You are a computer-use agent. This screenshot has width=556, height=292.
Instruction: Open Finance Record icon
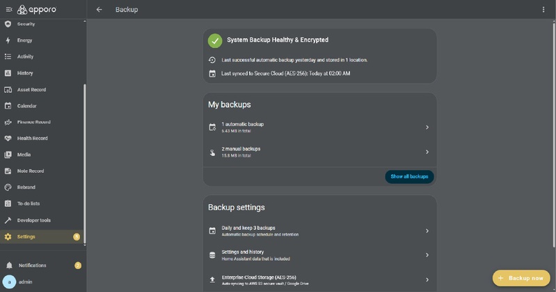[x=8, y=122]
